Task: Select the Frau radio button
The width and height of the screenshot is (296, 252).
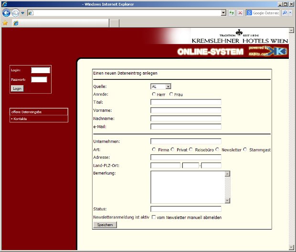Action: [x=171, y=94]
